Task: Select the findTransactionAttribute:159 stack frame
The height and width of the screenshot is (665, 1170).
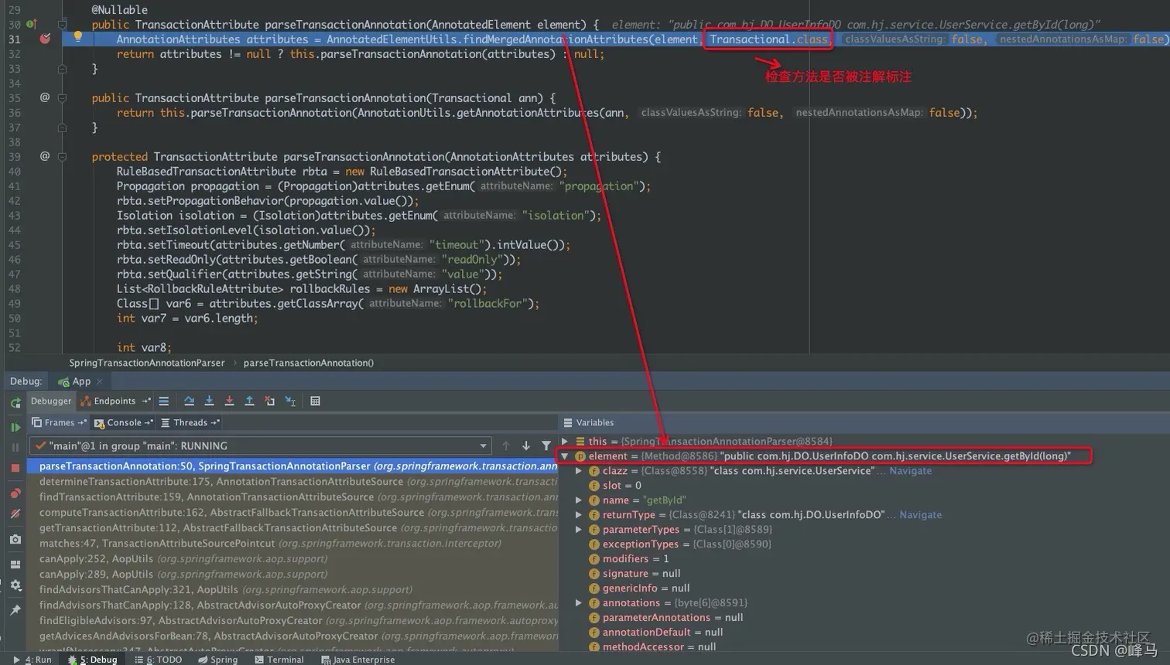Action: pos(292,496)
